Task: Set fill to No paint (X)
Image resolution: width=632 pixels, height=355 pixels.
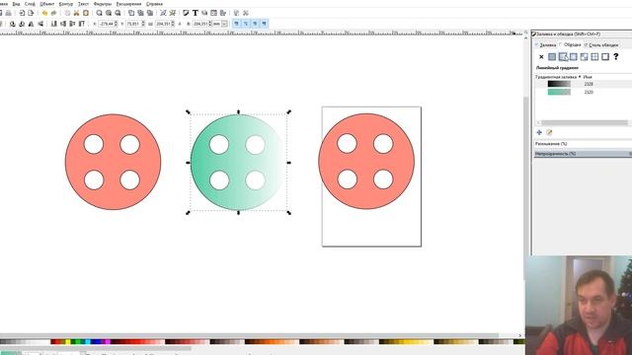Action: [x=541, y=57]
